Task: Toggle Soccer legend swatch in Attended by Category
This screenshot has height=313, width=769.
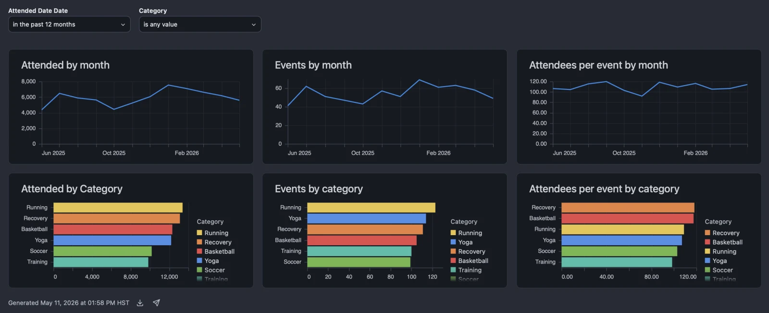Action: pos(199,270)
